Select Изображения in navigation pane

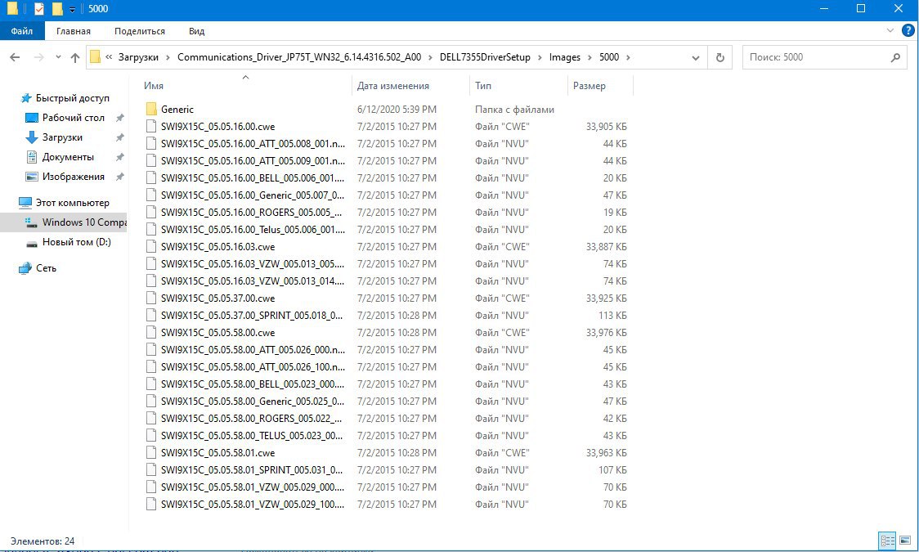click(x=73, y=177)
